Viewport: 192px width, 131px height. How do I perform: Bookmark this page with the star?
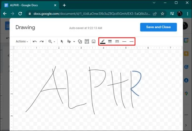click(163, 14)
